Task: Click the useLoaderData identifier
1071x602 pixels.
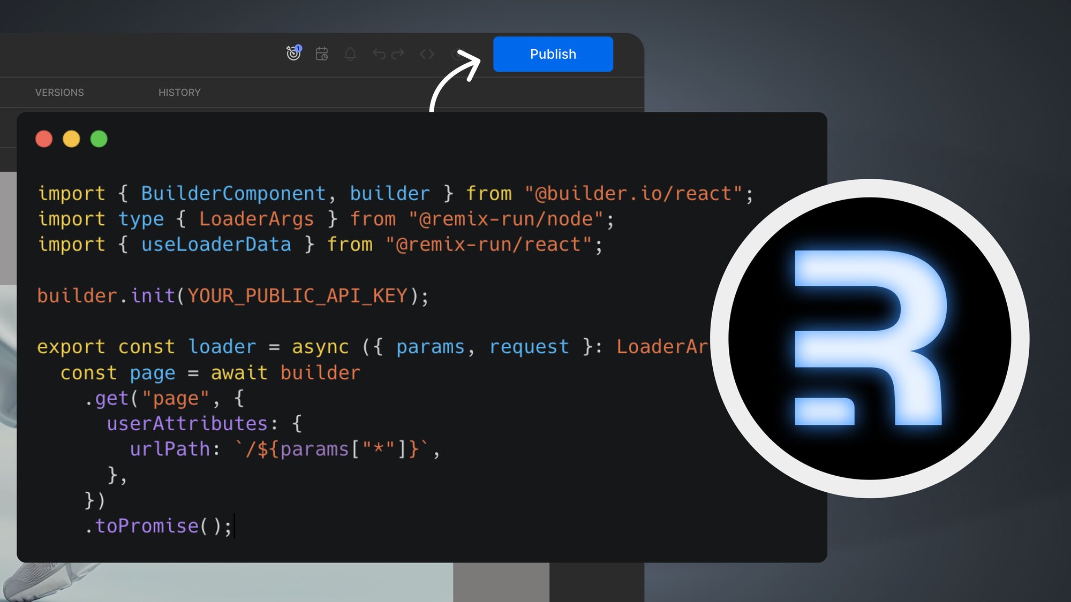Action: [216, 245]
